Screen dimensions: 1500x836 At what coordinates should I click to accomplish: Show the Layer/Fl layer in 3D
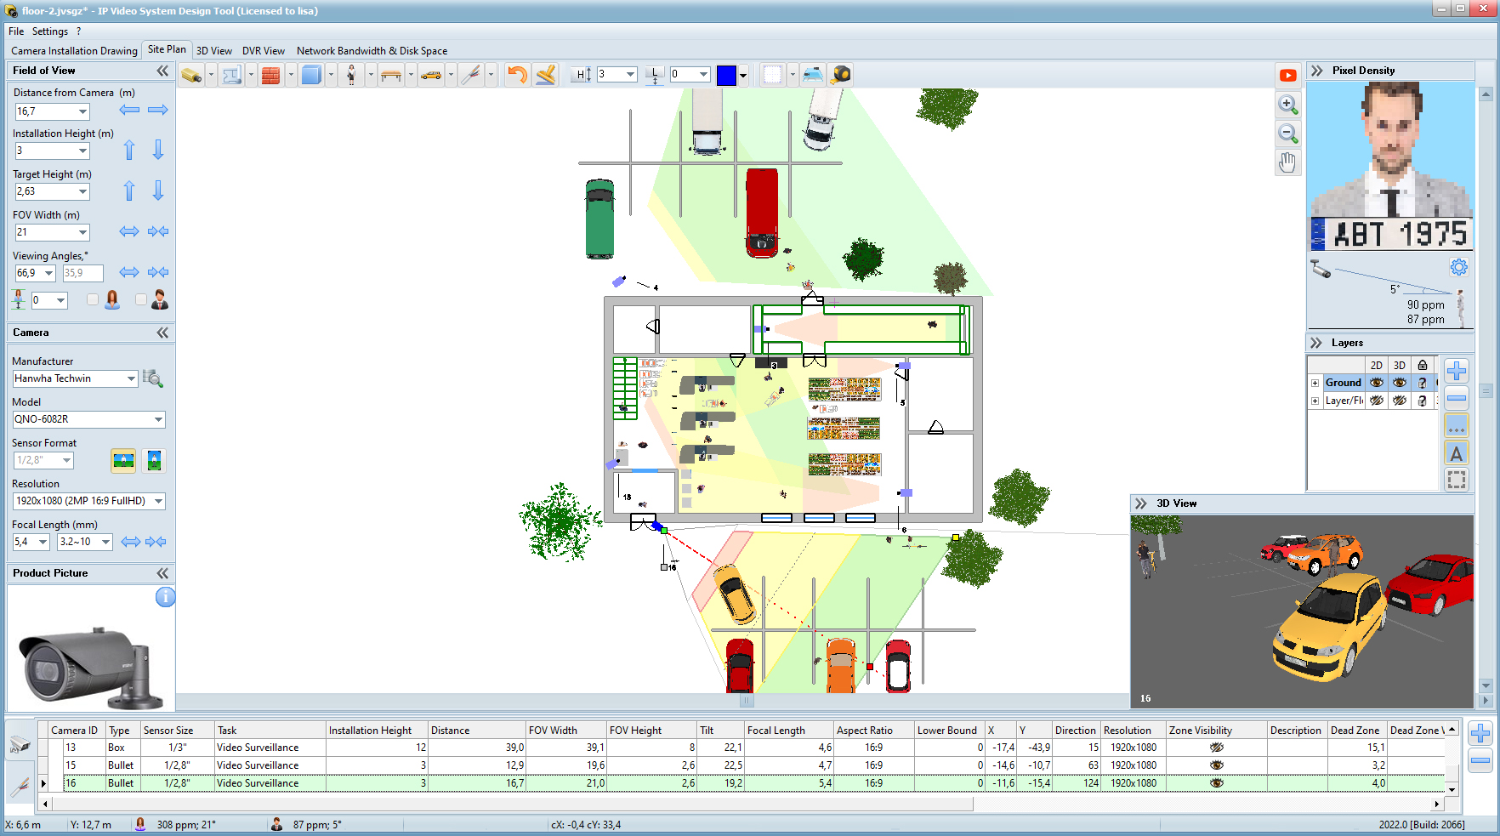coord(1399,400)
